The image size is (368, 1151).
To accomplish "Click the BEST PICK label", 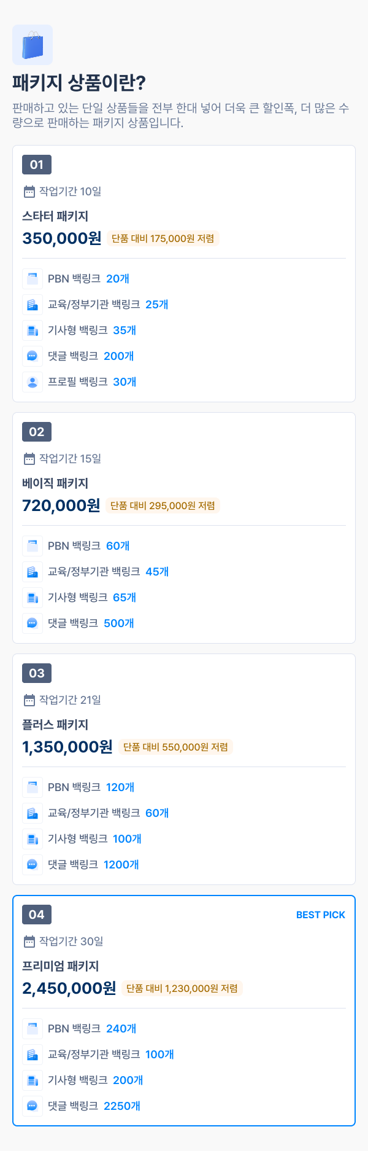I will pyautogui.click(x=321, y=915).
